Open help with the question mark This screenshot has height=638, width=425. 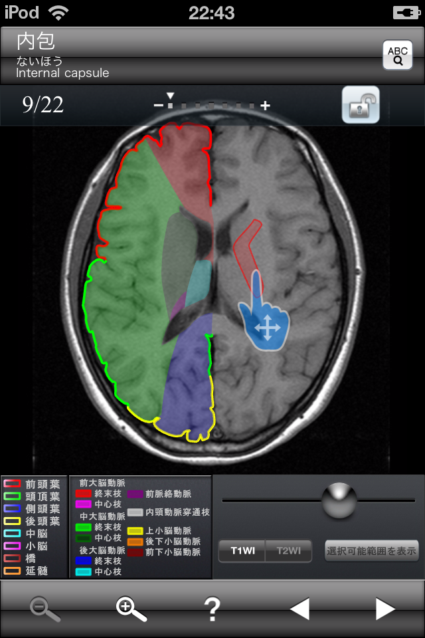212,608
